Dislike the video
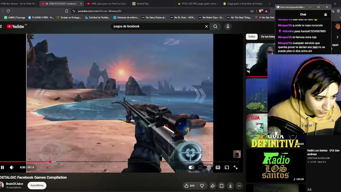 pyautogui.click(x=202, y=186)
